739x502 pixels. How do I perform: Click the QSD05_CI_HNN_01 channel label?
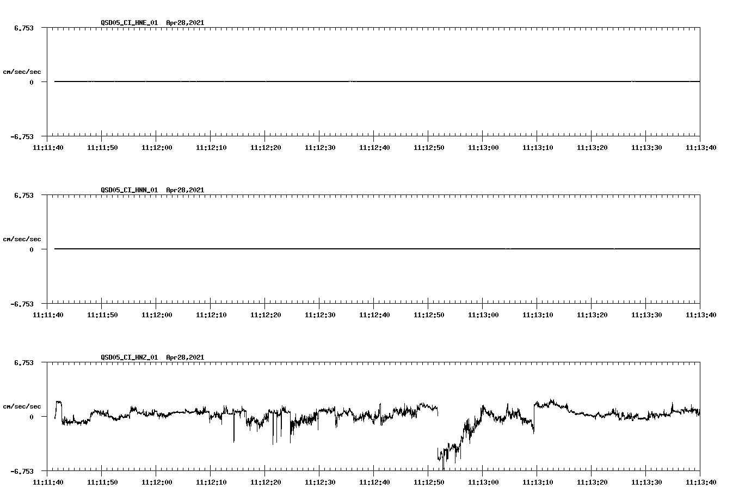tap(127, 190)
